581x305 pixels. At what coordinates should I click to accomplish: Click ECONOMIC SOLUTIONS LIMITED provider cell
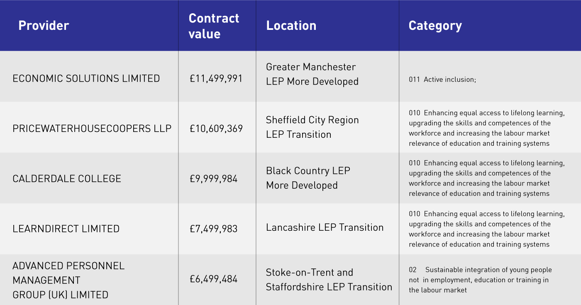[86, 78]
